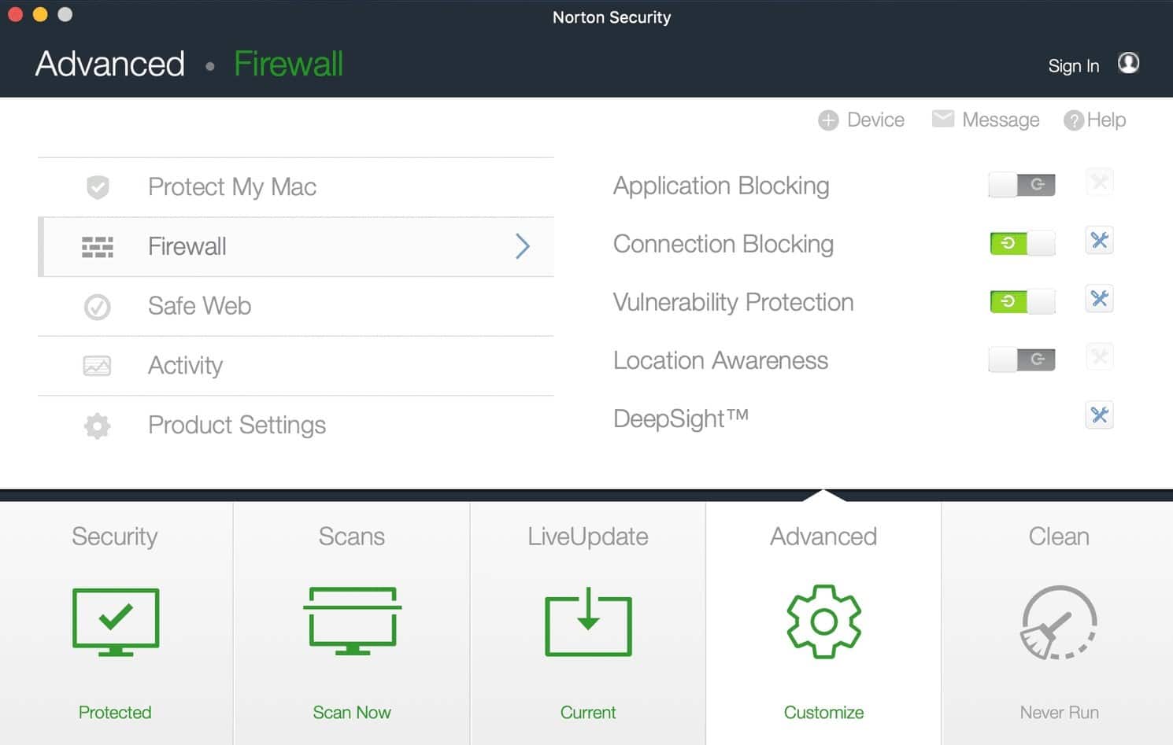This screenshot has height=745, width=1173.
Task: Open the Safe Web section
Action: (296, 307)
